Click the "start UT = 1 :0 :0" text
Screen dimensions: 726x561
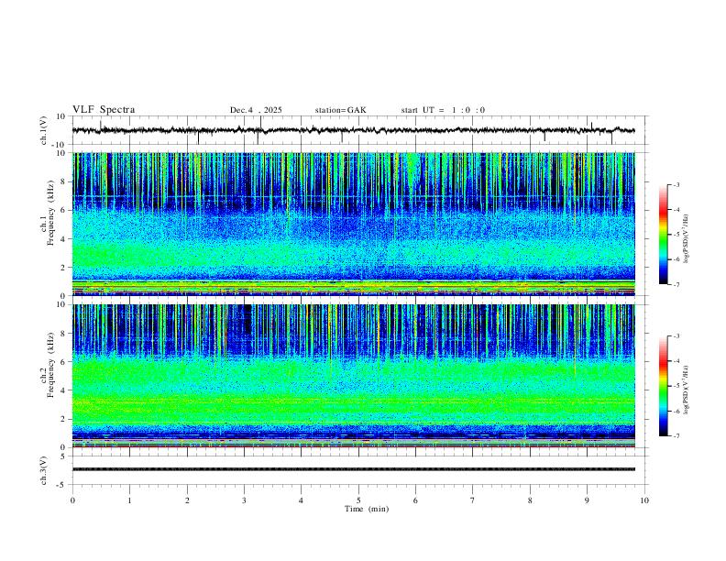click(443, 110)
